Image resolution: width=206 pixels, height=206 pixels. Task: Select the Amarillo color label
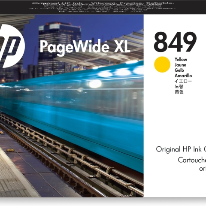tap(183, 76)
